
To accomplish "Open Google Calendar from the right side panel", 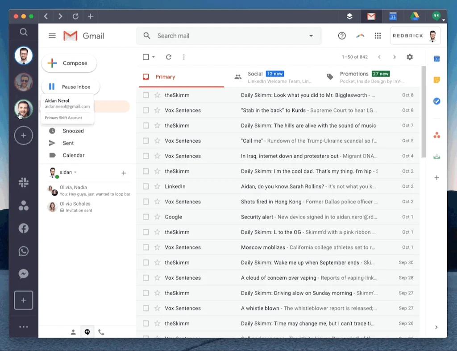I will 436,58.
